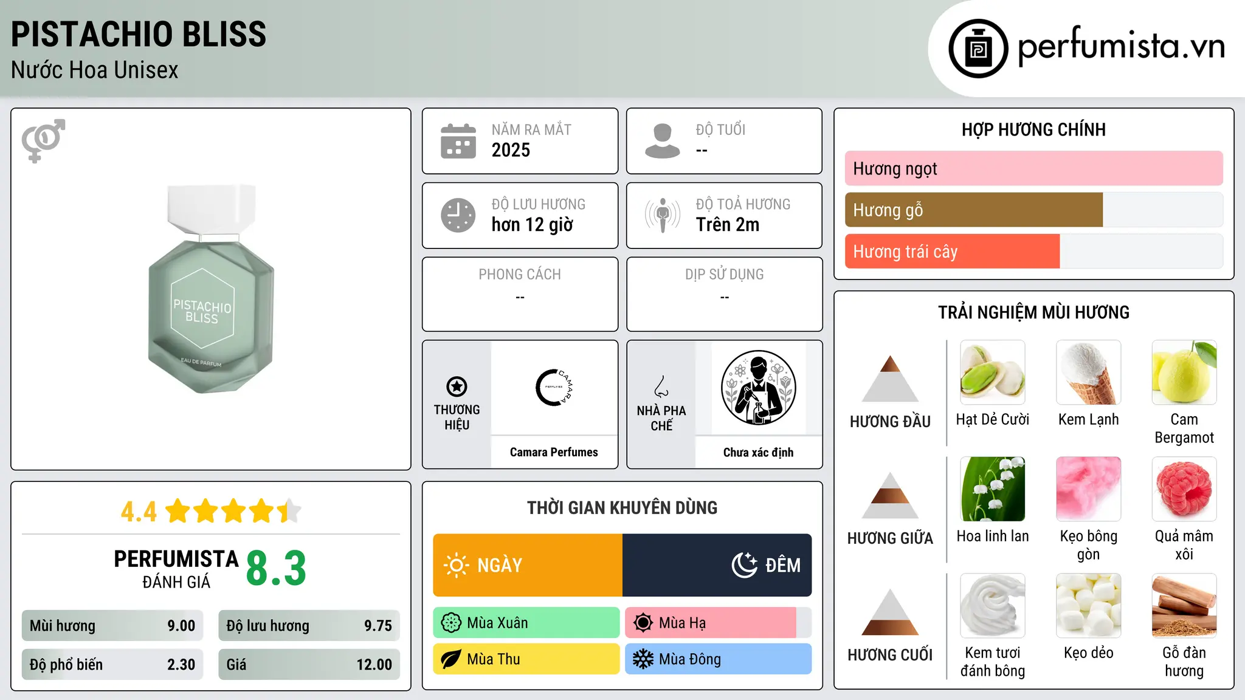Screen dimensions: 1245x700
Task: Select the Cam Bergamot note image
Action: click(x=1184, y=372)
